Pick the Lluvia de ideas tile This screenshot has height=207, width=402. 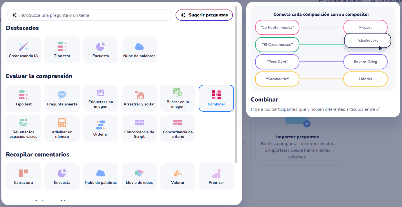tap(139, 177)
